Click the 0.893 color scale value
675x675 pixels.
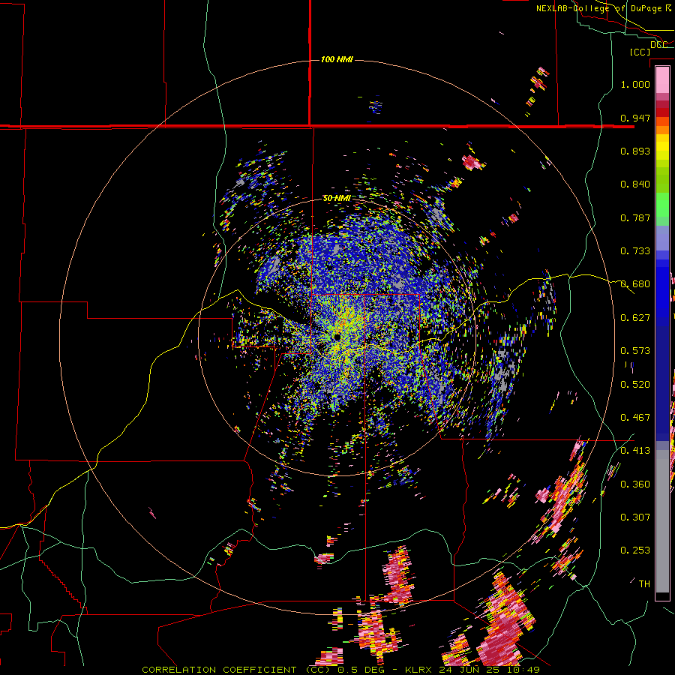635,151
